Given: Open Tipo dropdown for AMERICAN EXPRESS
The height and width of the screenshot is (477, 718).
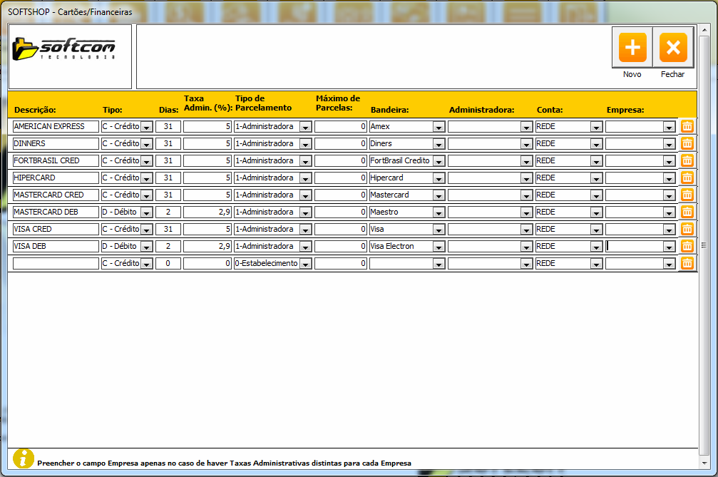Looking at the screenshot, I should (146, 127).
